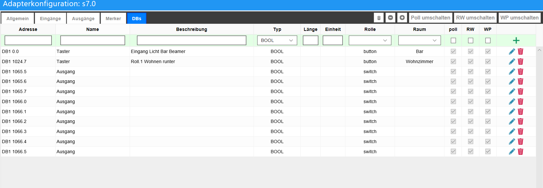Click the minus circle toolbar icon

pyautogui.click(x=390, y=18)
